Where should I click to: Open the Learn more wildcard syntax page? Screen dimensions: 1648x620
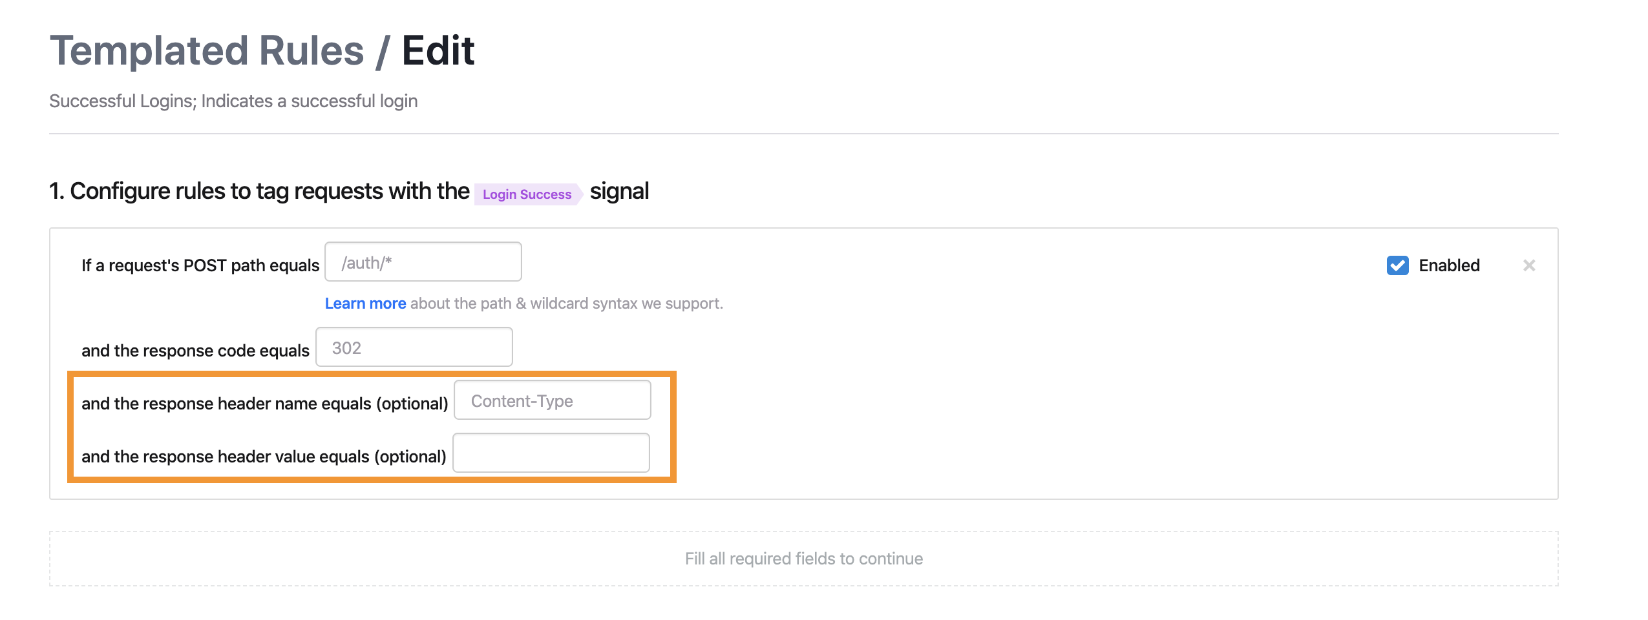click(366, 303)
